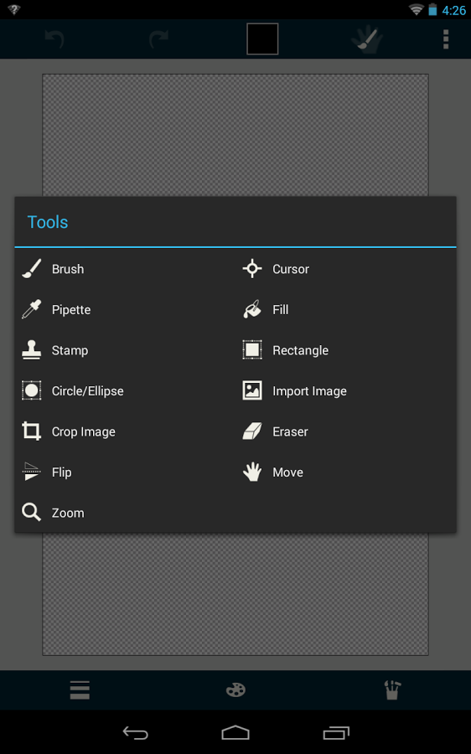The height and width of the screenshot is (754, 471).
Task: Open the three-dot overflow menu
Action: point(446,39)
